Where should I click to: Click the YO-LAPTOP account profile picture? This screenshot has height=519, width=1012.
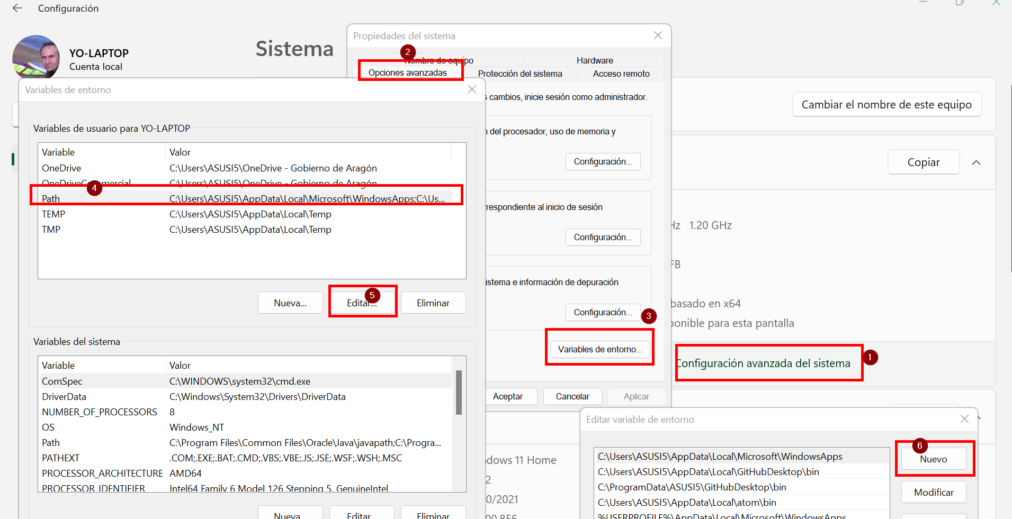point(35,57)
